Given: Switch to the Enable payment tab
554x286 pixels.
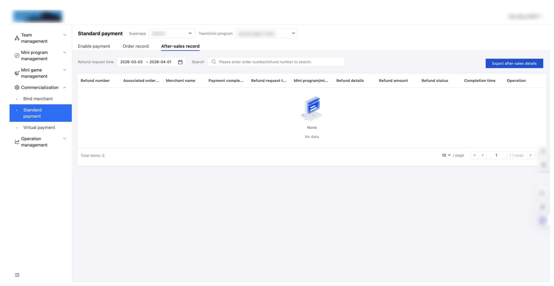Looking at the screenshot, I should [94, 46].
